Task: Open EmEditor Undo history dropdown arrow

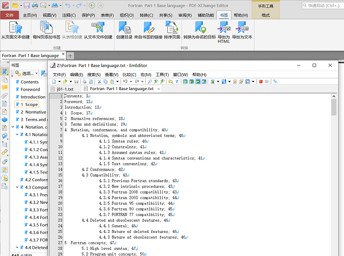Action: pos(131,81)
